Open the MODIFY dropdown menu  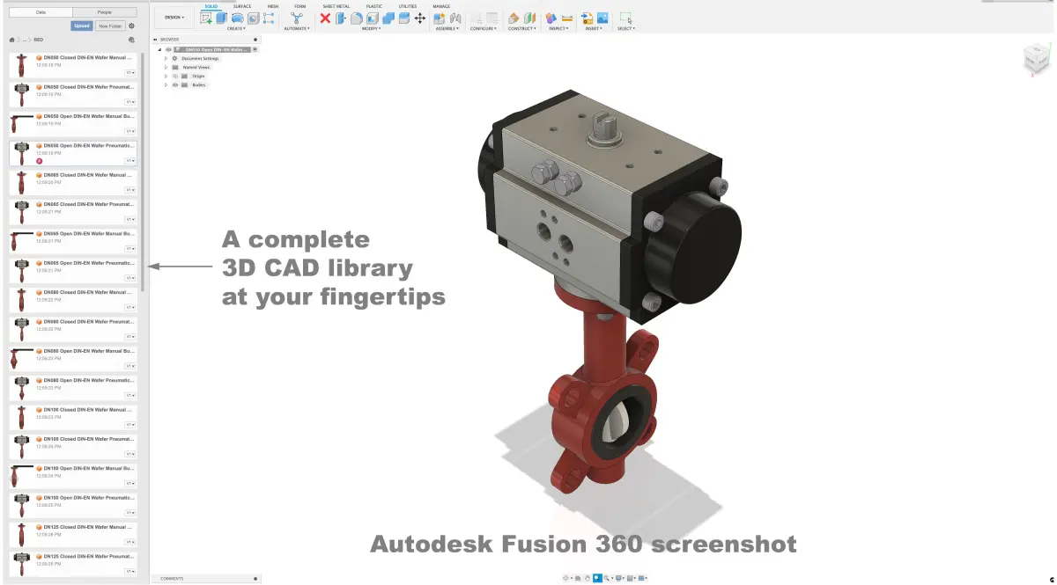click(371, 28)
